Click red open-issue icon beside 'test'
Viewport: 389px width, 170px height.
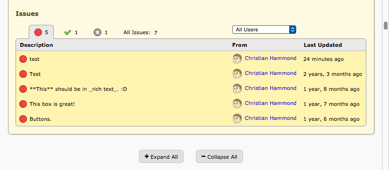[x=23, y=59]
